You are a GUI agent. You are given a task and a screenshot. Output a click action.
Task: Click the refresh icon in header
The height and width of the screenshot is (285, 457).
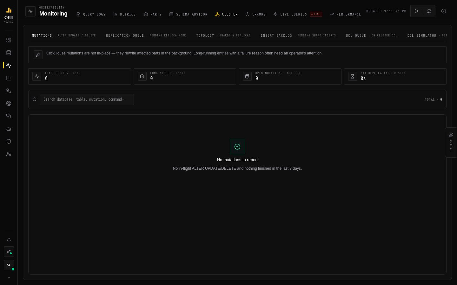[429, 11]
